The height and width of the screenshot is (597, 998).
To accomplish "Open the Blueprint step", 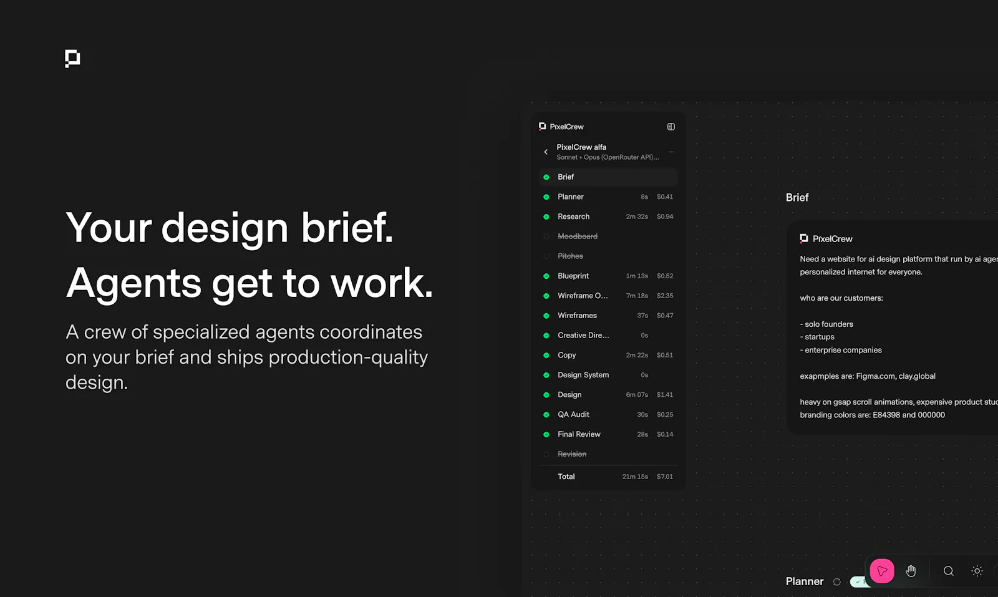I will pos(608,276).
